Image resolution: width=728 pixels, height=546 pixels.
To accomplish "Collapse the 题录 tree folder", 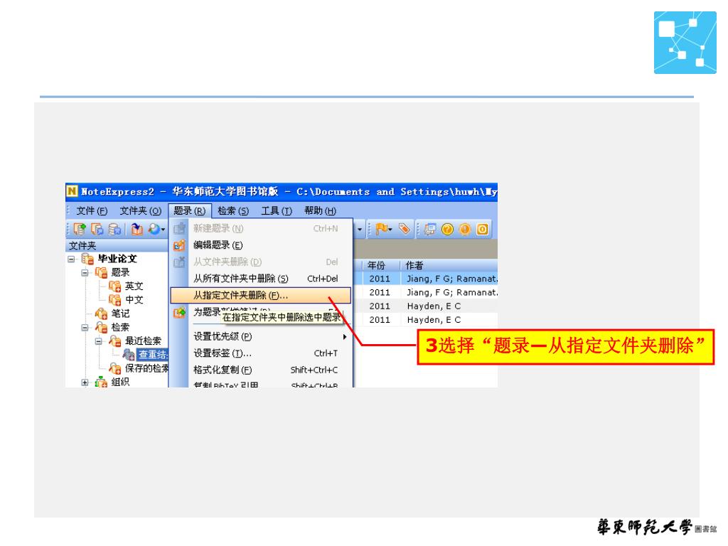I will 85,272.
